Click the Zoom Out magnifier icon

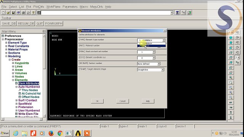click(231, 97)
